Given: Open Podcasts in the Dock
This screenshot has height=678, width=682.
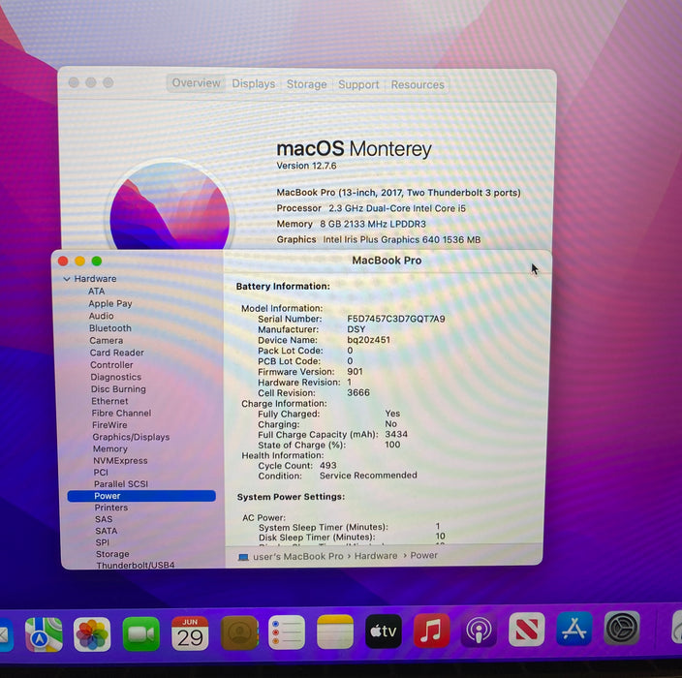Looking at the screenshot, I should coord(479,630).
